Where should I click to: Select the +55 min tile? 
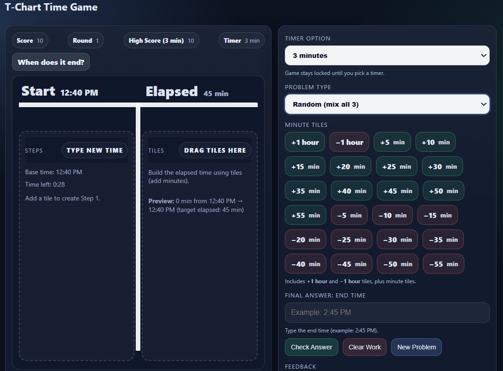tap(305, 215)
